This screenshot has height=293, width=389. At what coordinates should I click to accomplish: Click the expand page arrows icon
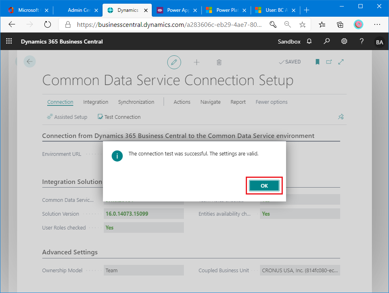(x=341, y=62)
